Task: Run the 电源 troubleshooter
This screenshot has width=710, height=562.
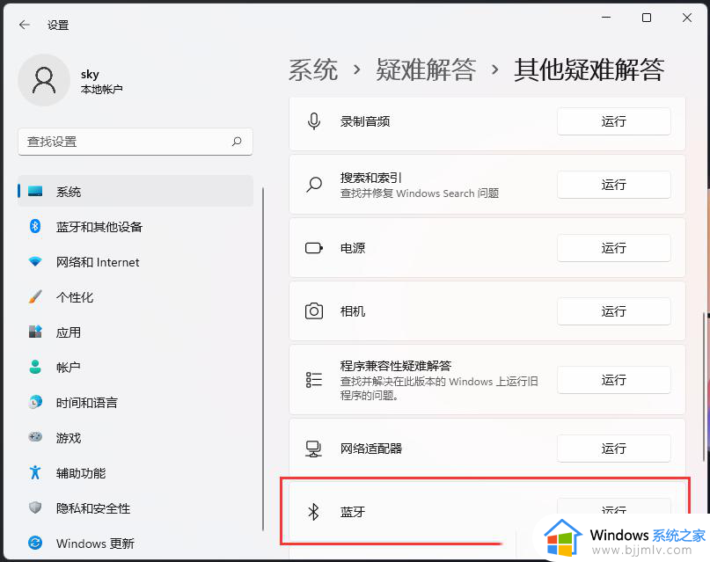Action: 613,248
